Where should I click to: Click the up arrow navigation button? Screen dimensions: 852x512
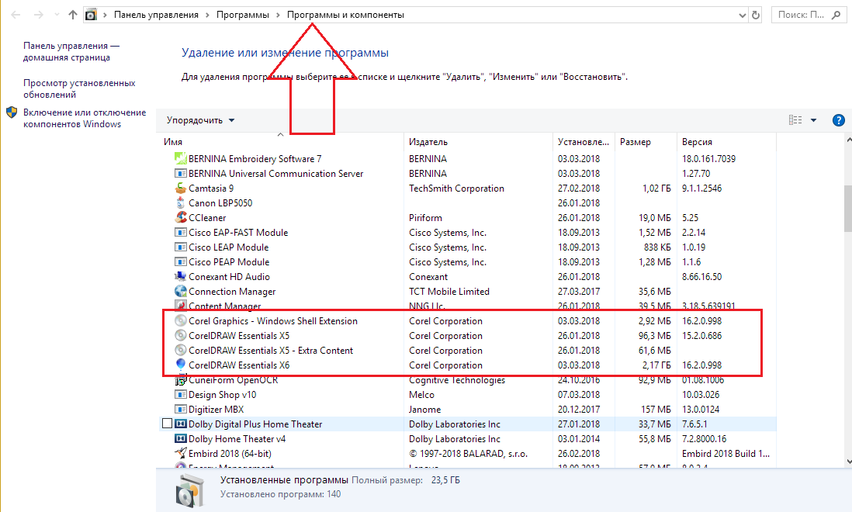point(73,15)
